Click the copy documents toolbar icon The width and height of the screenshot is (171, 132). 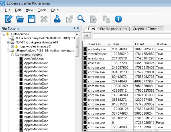coord(106,19)
